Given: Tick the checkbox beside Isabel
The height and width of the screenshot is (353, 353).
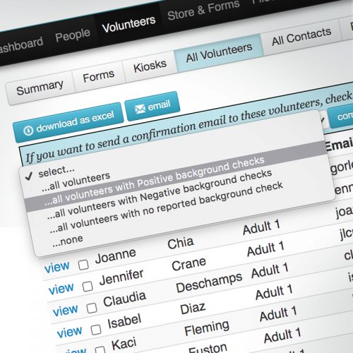Looking at the screenshot, I should [x=96, y=330].
